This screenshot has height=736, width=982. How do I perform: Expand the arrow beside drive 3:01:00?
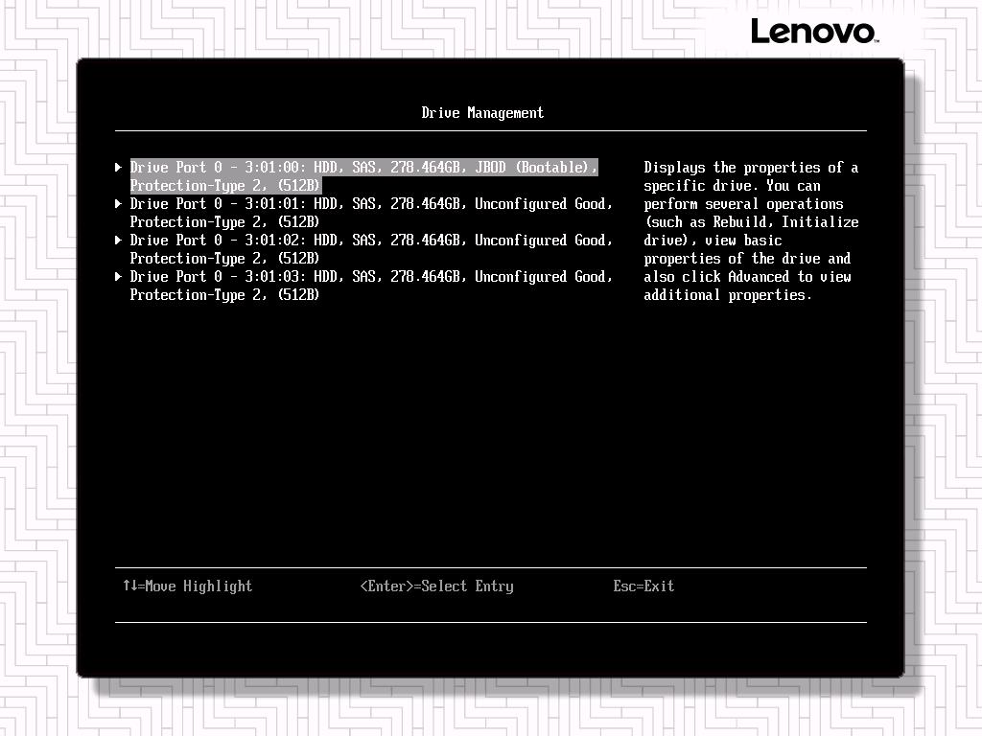(118, 168)
